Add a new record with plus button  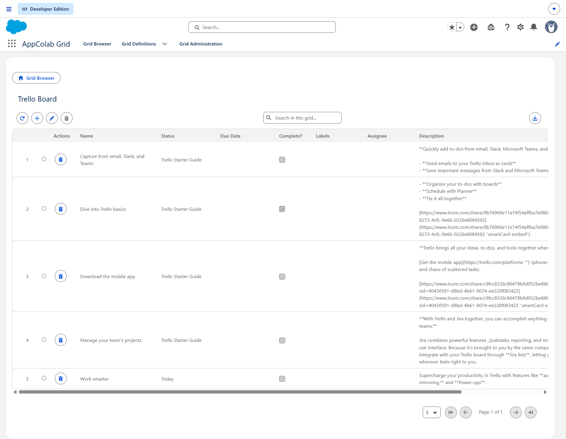37,118
